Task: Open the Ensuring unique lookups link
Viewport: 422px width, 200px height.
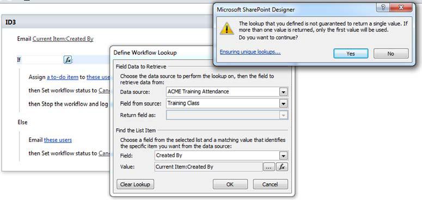Action: pos(250,52)
